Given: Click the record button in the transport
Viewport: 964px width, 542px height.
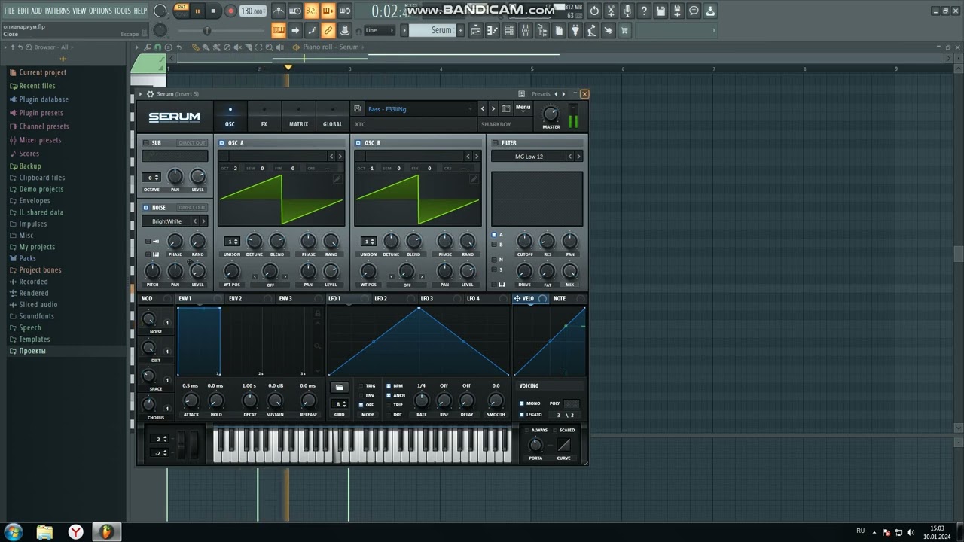Looking at the screenshot, I should (x=230, y=11).
